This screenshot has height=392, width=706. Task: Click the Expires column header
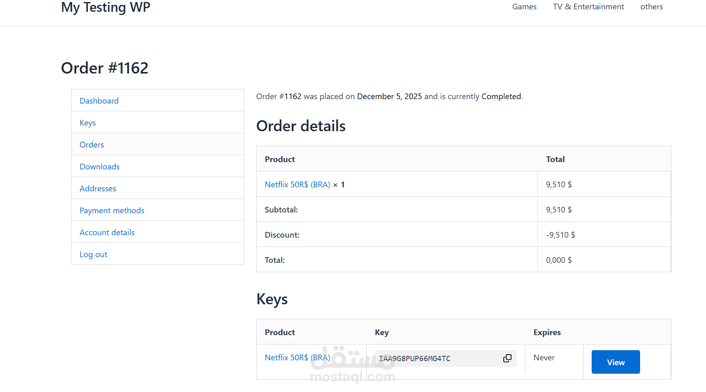coord(547,332)
